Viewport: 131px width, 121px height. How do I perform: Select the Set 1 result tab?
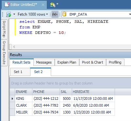[x=20, y=72]
